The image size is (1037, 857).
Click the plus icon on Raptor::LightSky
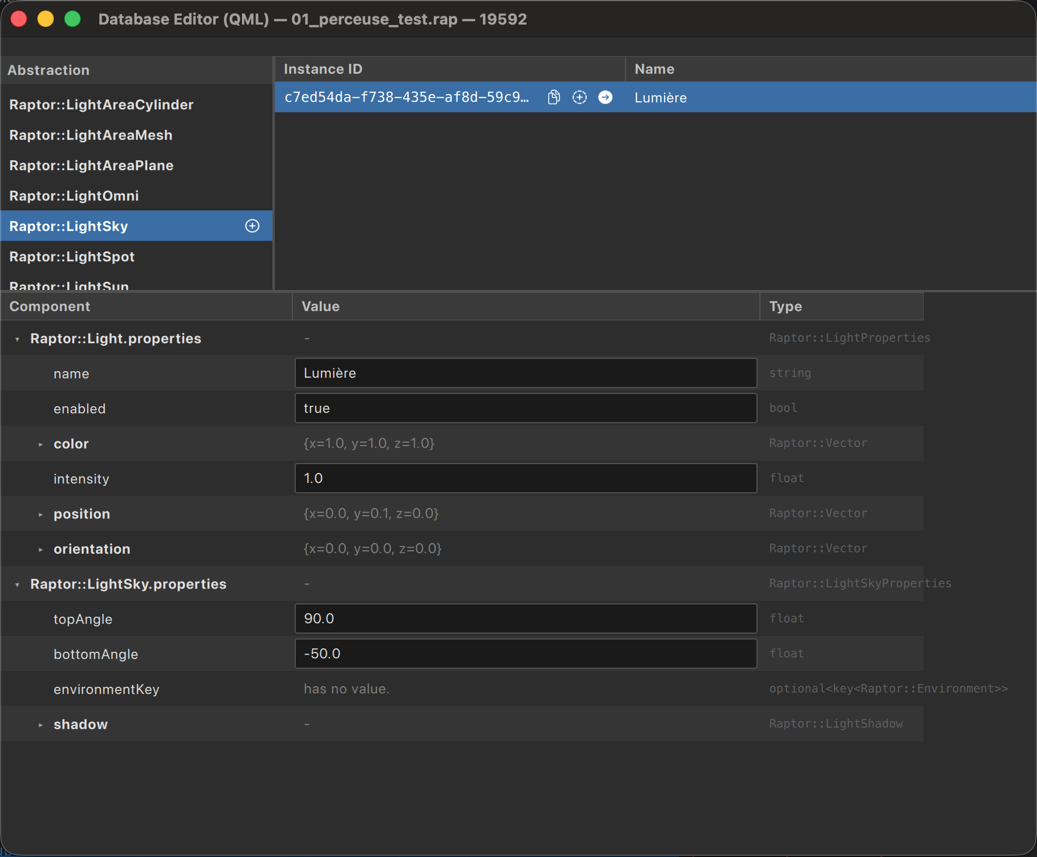click(x=252, y=226)
